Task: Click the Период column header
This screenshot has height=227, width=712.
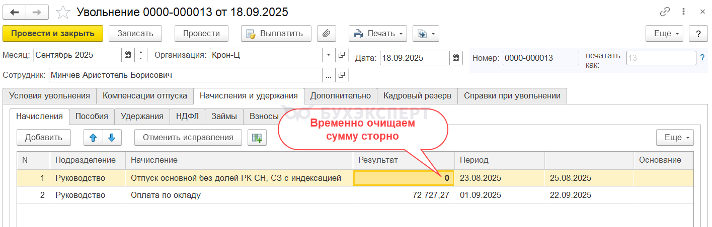Action: [500, 160]
